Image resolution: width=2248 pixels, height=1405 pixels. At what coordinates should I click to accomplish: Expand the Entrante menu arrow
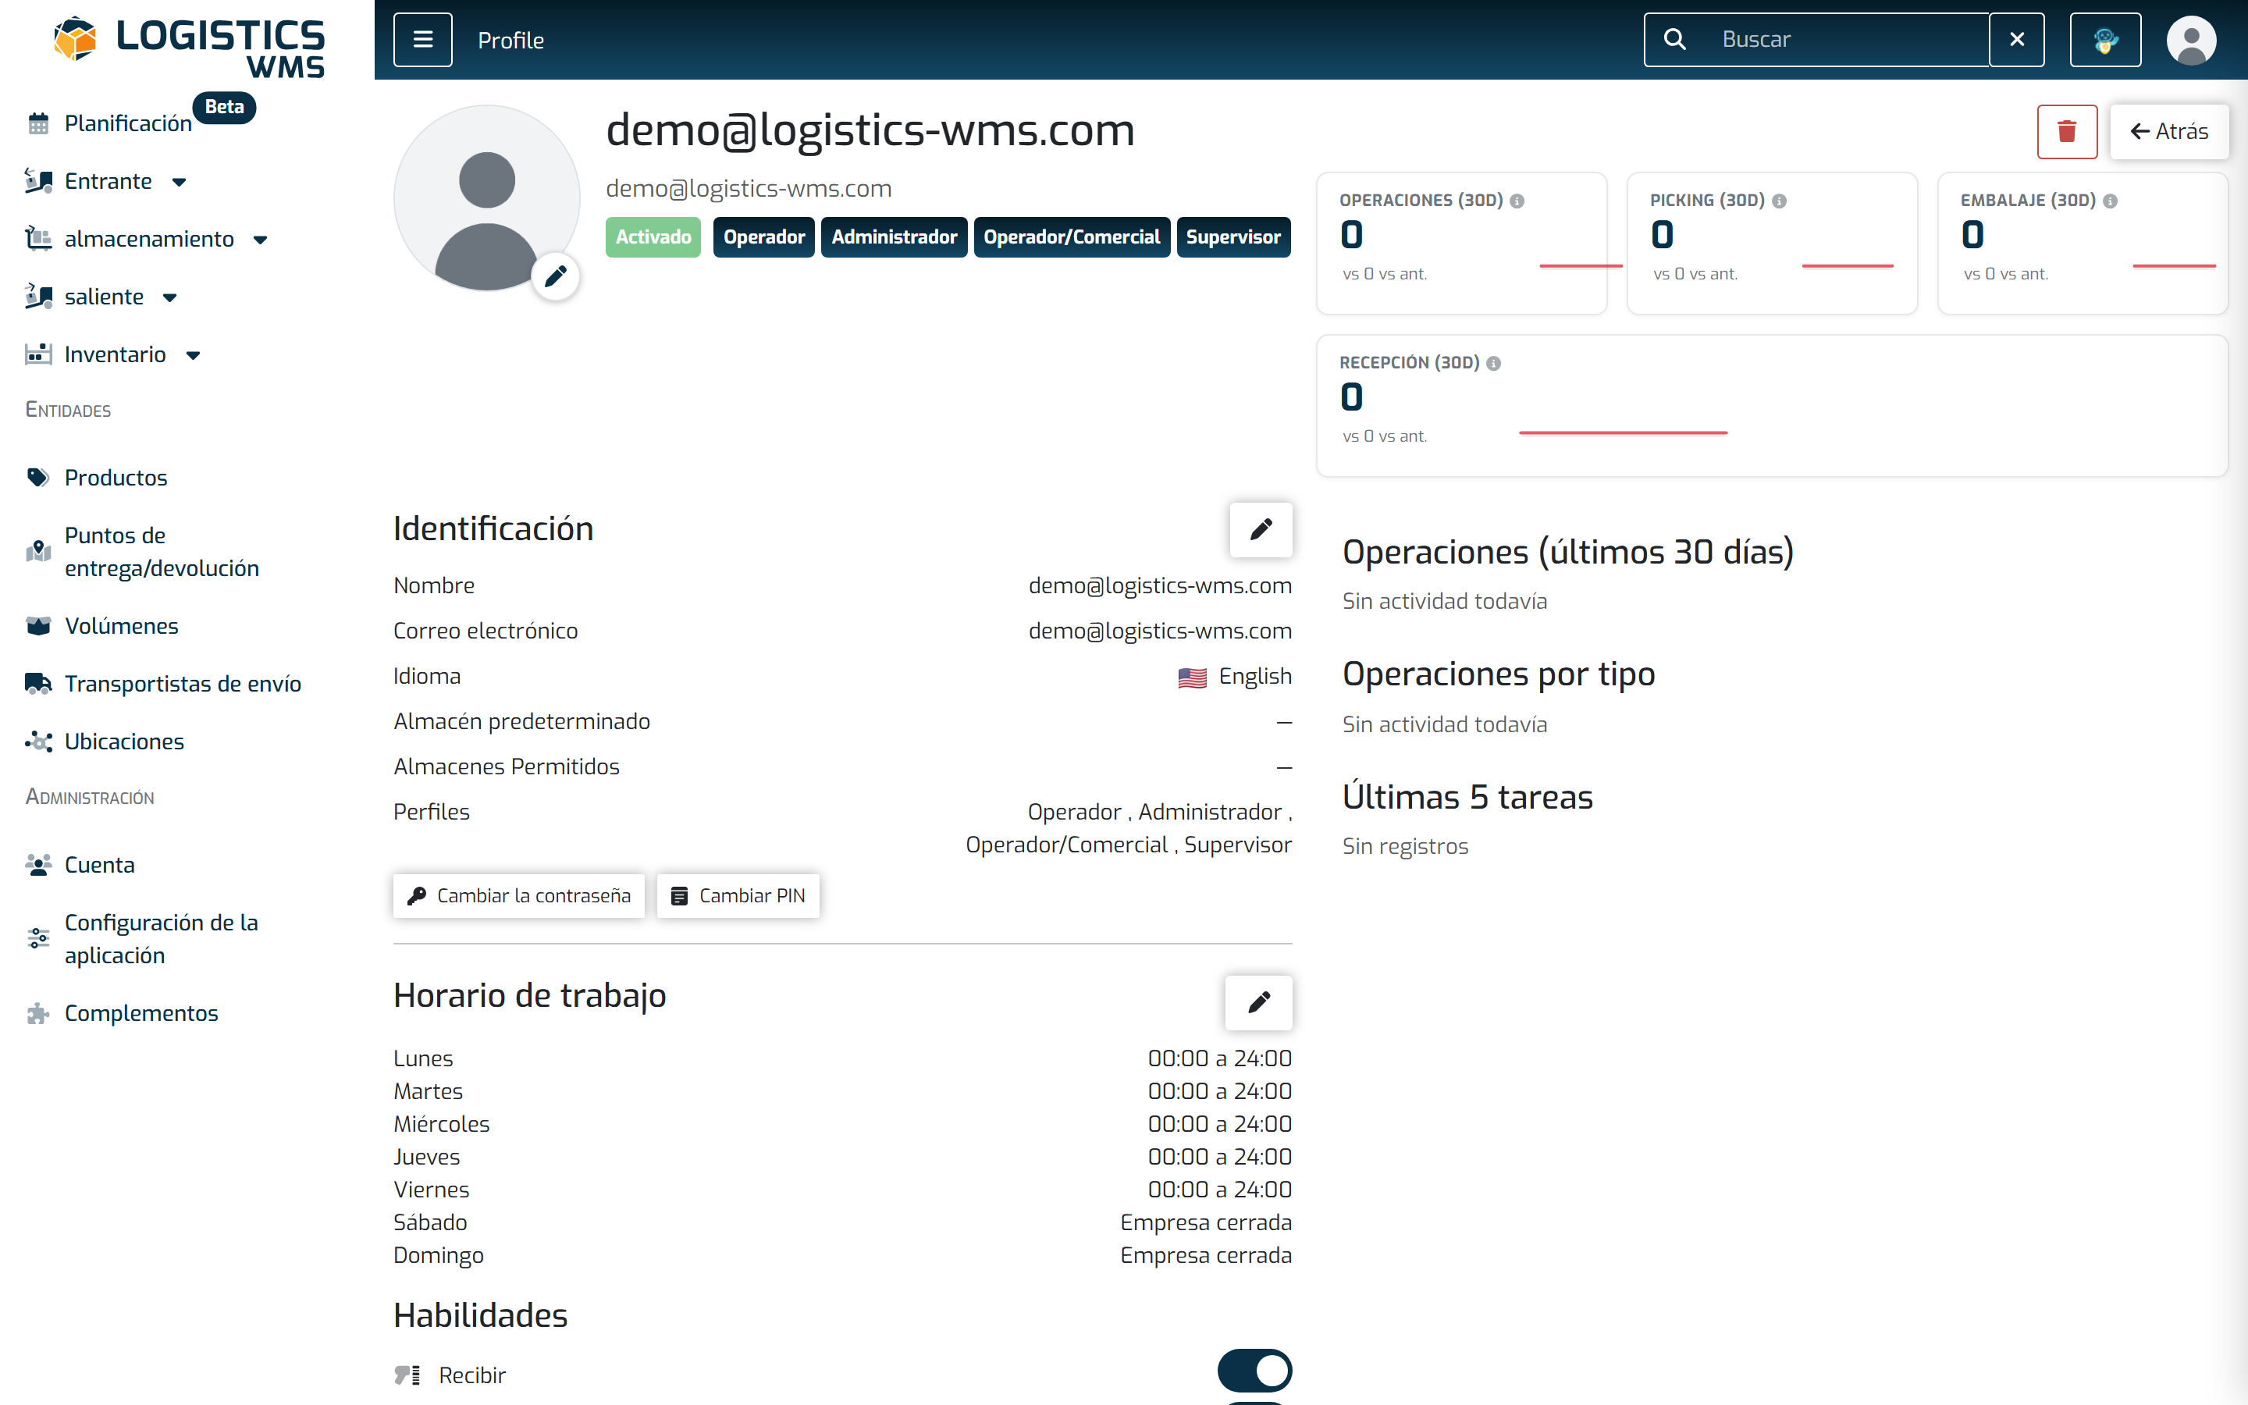click(x=180, y=182)
